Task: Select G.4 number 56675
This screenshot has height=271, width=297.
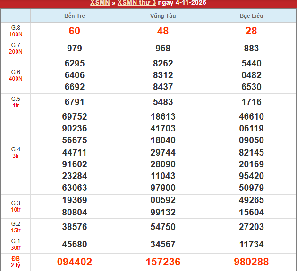Action: pos(75,140)
